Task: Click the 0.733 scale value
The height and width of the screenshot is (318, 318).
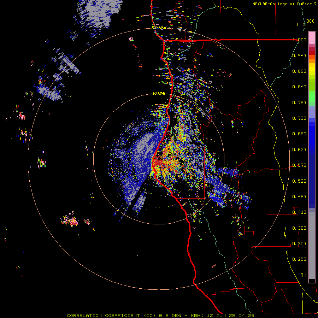Action: pyautogui.click(x=299, y=118)
